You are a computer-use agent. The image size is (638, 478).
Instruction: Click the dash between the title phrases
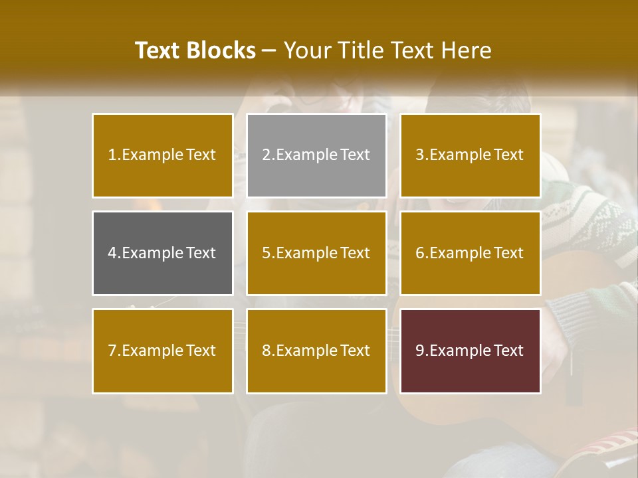coord(269,52)
